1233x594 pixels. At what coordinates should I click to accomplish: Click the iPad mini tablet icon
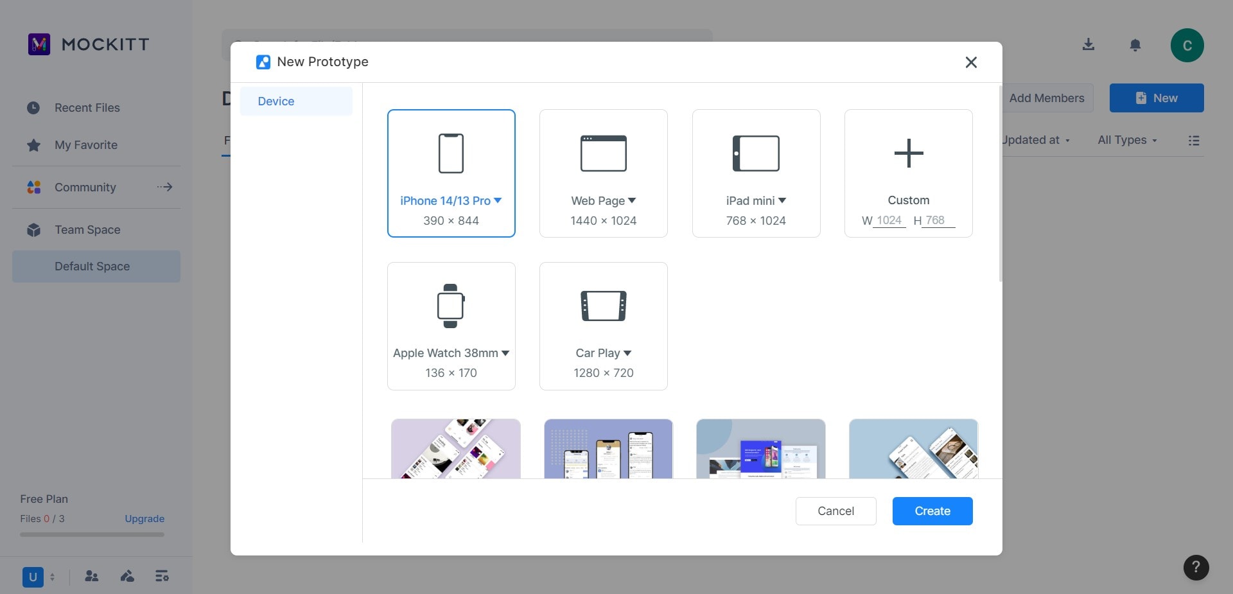coord(756,153)
